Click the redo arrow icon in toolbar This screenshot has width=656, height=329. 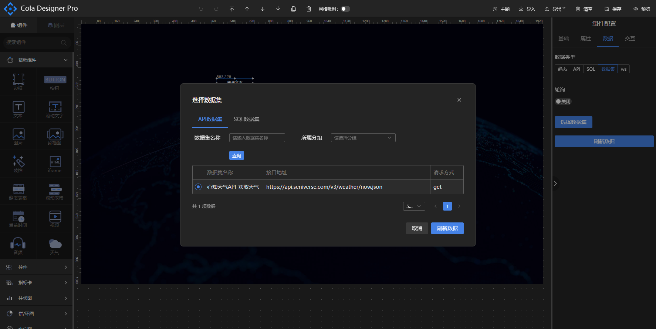pyautogui.click(x=216, y=9)
